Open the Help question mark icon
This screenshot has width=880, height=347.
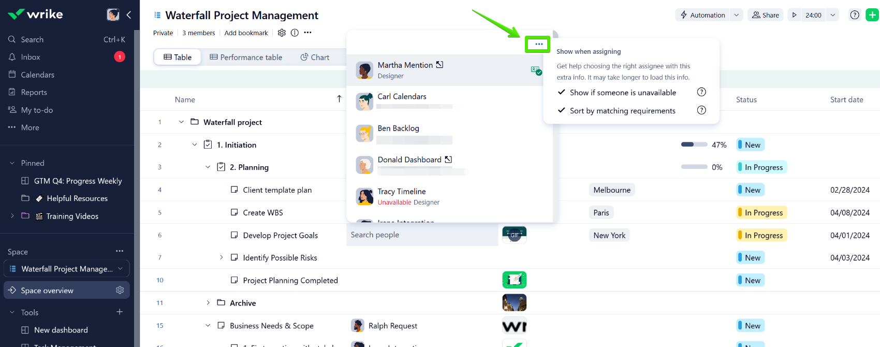(x=855, y=15)
